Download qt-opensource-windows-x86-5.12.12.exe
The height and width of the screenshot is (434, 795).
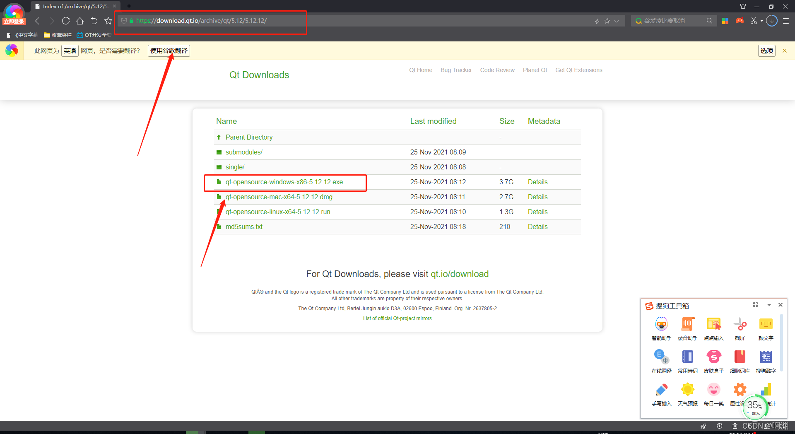coord(284,182)
